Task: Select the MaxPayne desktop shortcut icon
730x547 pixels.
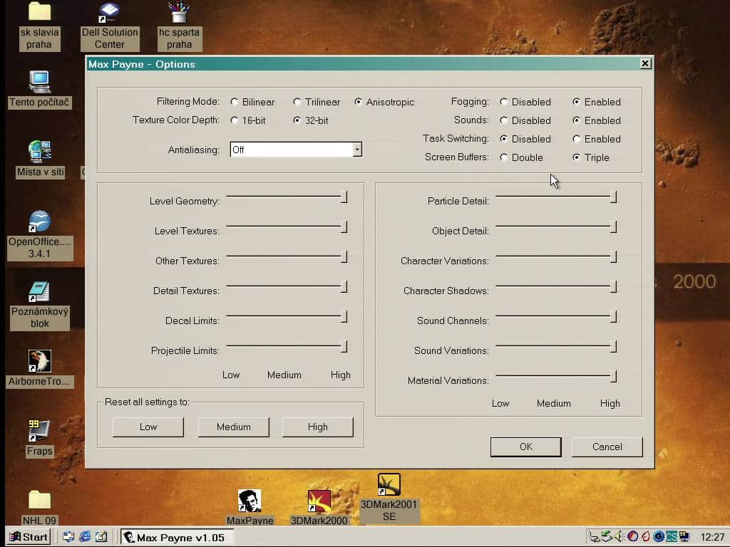Action: coord(250,501)
